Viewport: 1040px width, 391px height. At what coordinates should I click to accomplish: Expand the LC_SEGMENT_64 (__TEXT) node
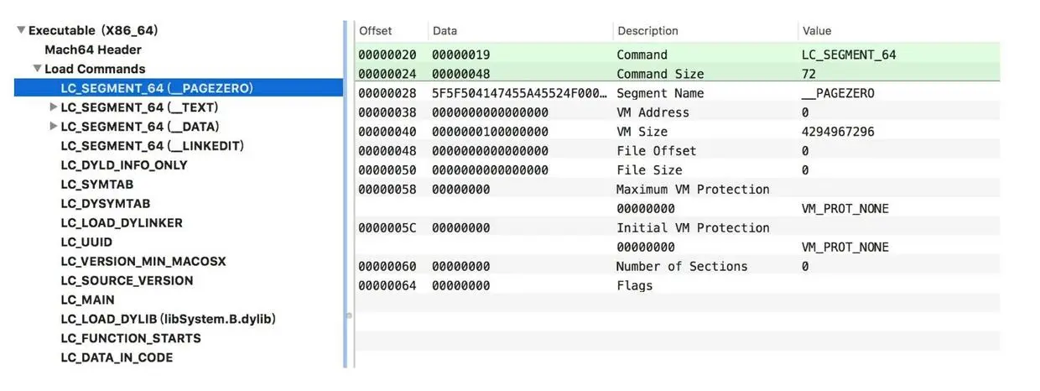click(54, 107)
